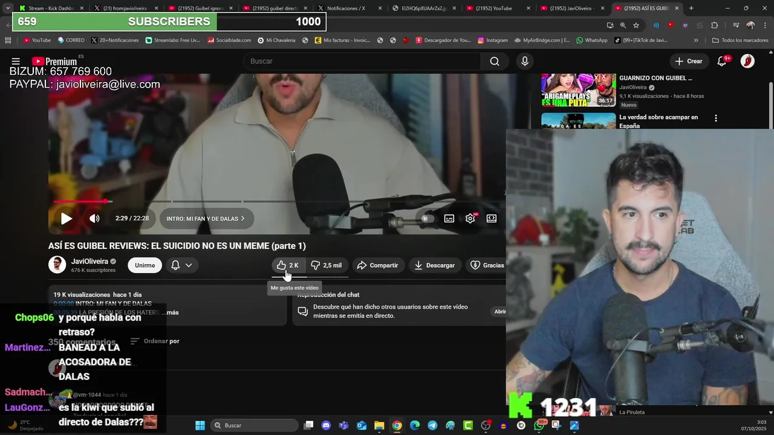Click the Crear create button
This screenshot has height=435, width=774.
point(689,61)
